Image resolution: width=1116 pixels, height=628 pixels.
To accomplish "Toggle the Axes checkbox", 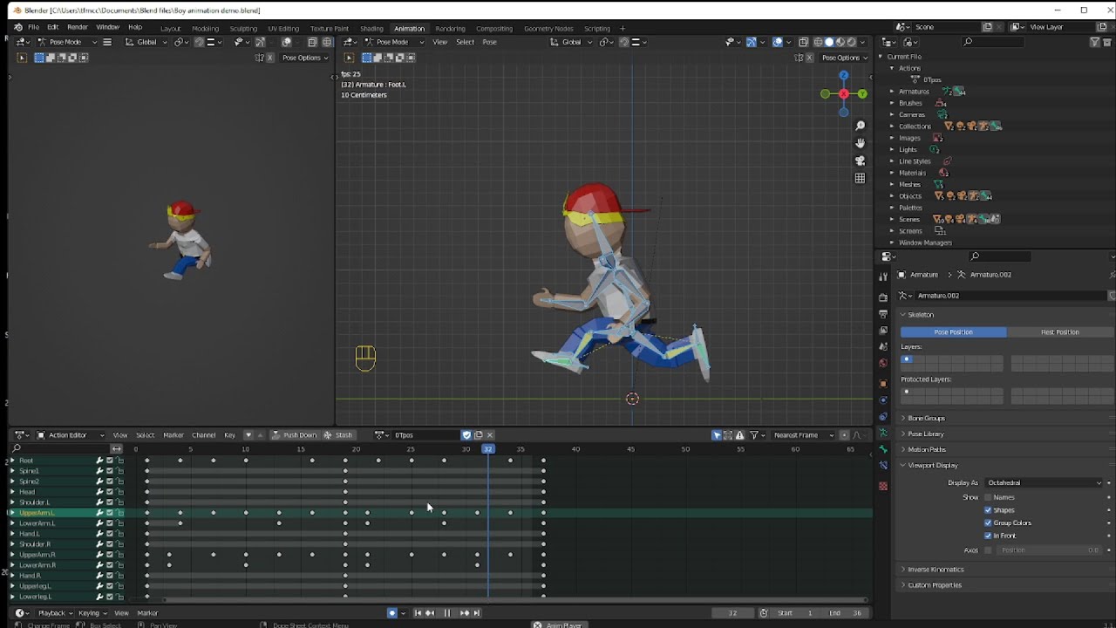I will click(x=988, y=550).
